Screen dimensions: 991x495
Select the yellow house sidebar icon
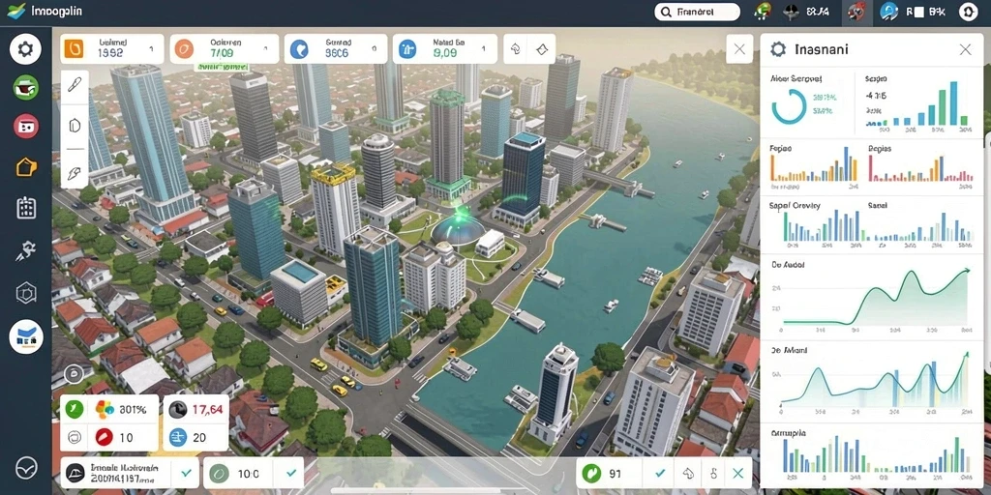pos(26,167)
